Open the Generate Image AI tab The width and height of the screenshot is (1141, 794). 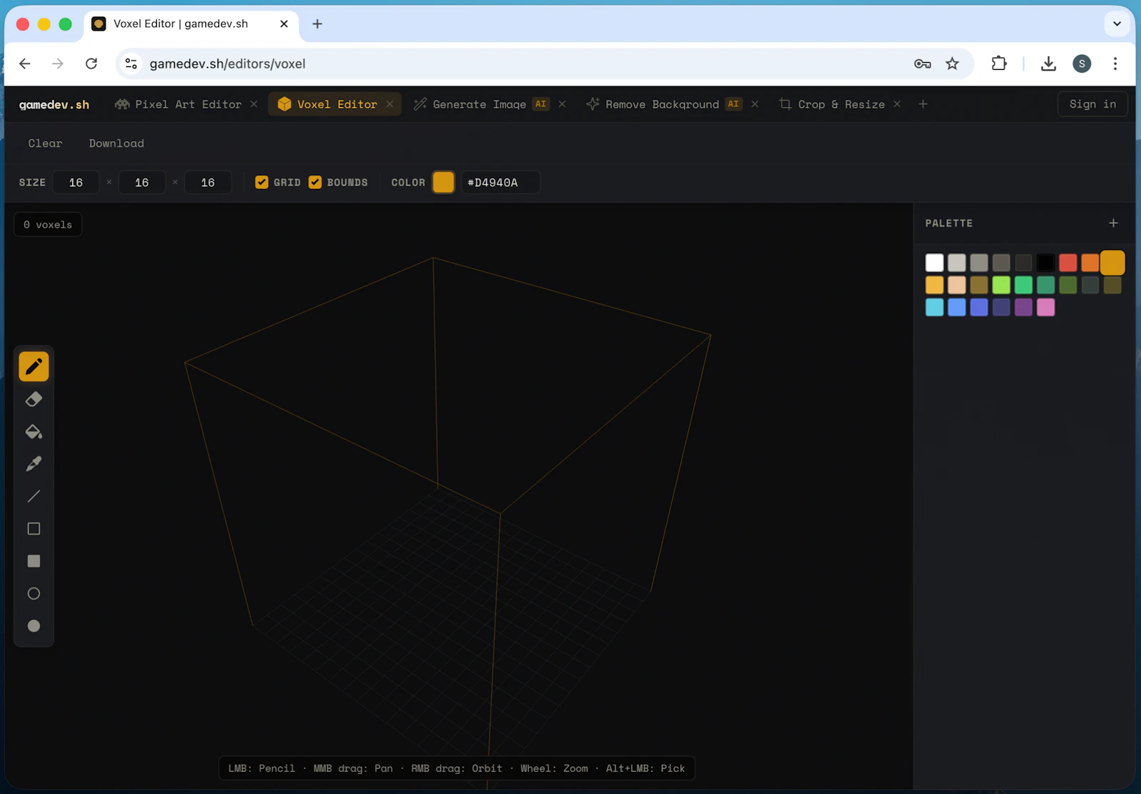coord(480,104)
